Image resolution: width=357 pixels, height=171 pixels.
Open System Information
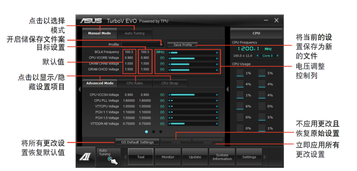(222, 157)
